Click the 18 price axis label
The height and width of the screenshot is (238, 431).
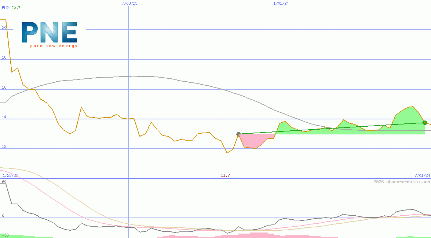point(4,57)
